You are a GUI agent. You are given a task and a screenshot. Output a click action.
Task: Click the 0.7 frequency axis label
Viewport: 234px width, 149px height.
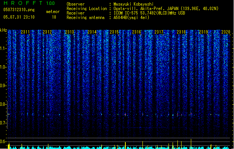(x=3, y=123)
